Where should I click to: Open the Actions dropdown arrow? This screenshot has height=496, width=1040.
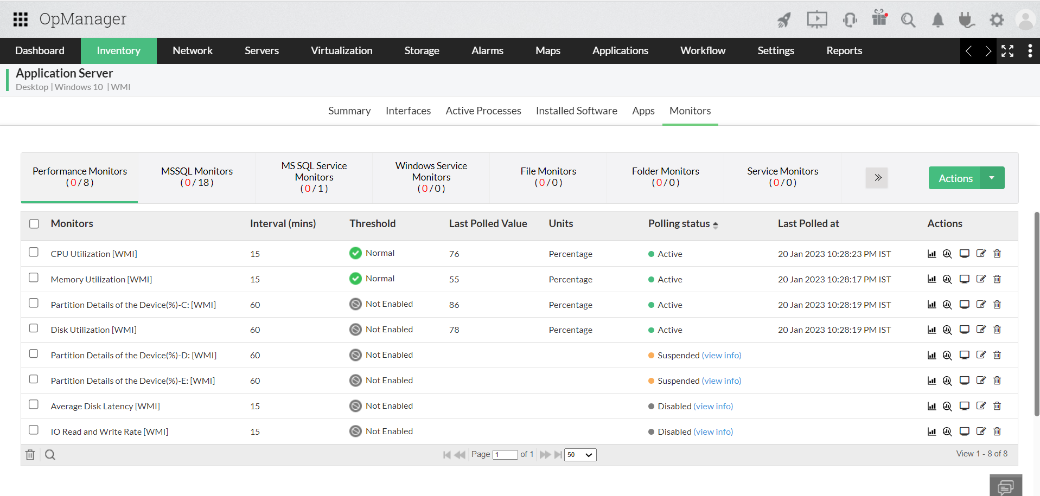click(992, 178)
